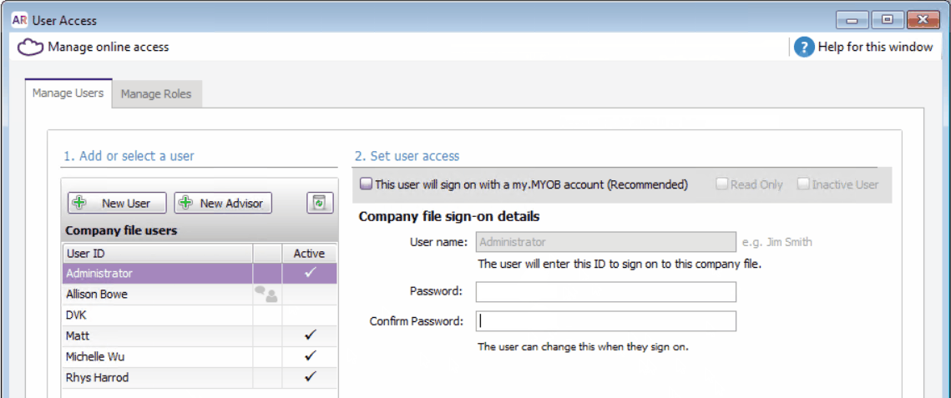Toggle the Inactive User checkbox

coord(803,184)
